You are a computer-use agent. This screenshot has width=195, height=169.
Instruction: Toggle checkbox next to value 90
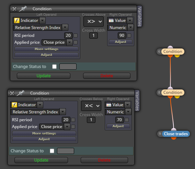pos(129,36)
